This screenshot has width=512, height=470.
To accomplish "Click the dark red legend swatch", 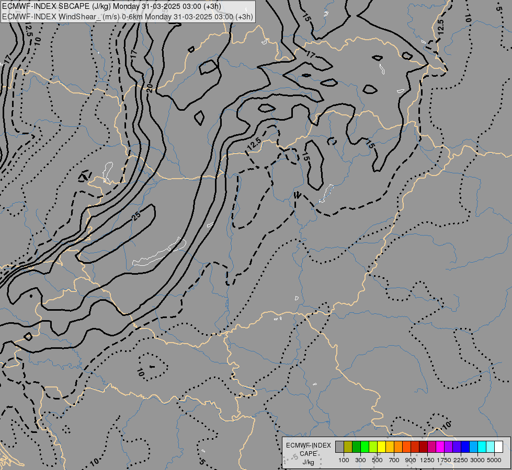I will coord(423,446).
